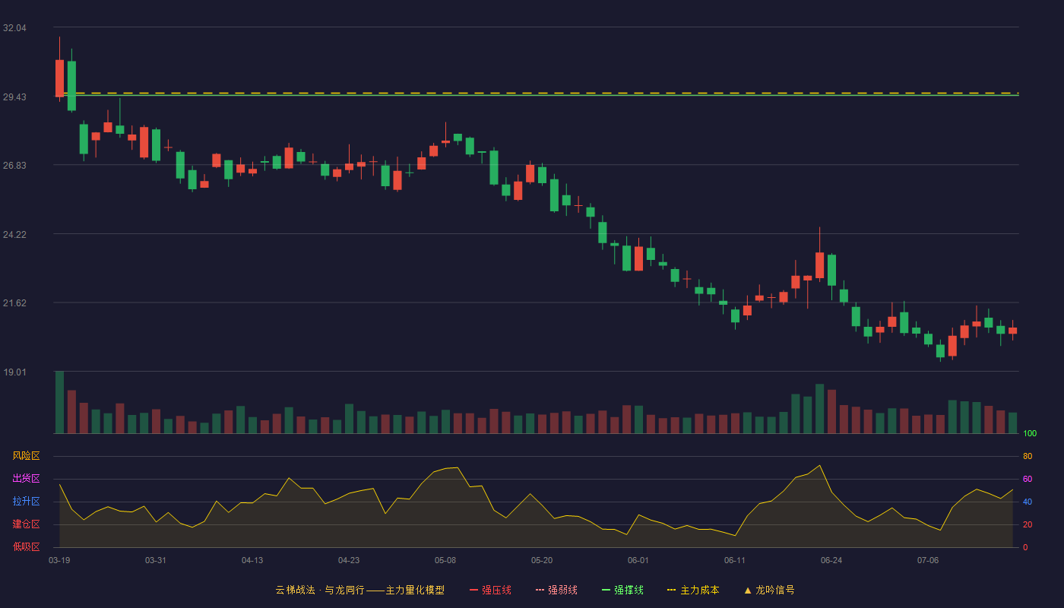Click the first tall red candlestick at 03-19
This screenshot has width=1064, height=608.
coord(59,78)
